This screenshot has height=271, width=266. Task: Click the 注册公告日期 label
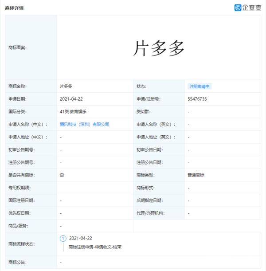[149, 162]
